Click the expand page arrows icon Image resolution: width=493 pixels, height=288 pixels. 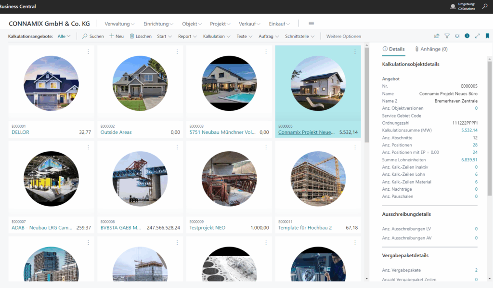pyautogui.click(x=477, y=36)
